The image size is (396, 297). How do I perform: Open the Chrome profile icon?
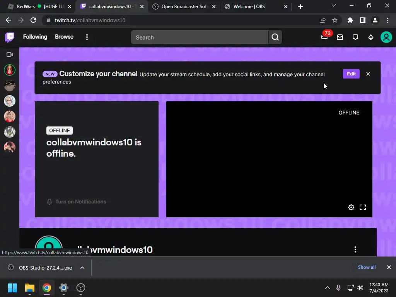coord(375,20)
